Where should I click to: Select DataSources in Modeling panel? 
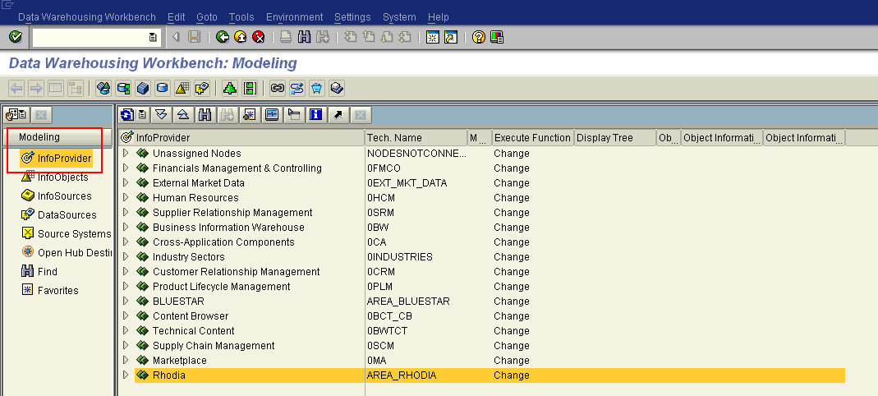(x=67, y=215)
